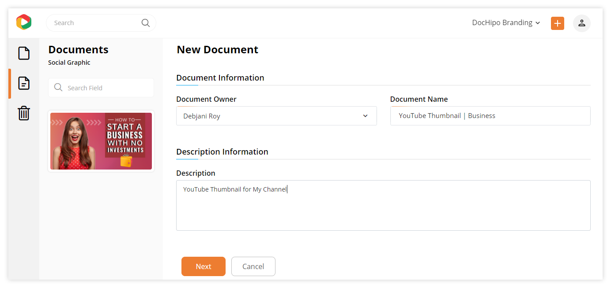Click the Document Information section title
The width and height of the screenshot is (611, 288).
(220, 78)
